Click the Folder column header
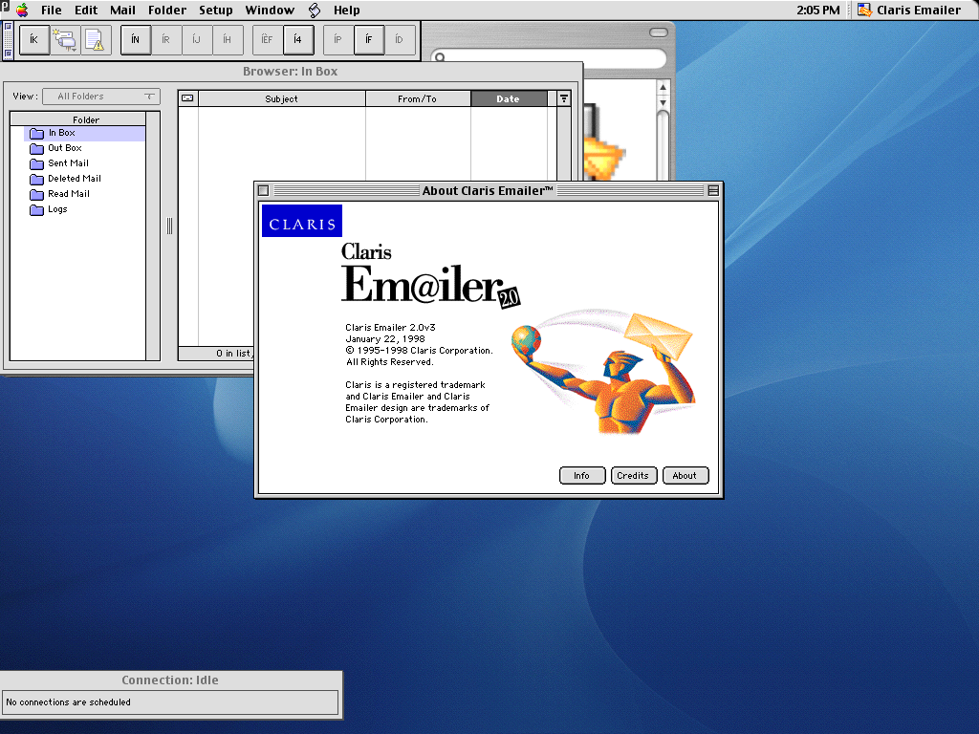 point(78,119)
